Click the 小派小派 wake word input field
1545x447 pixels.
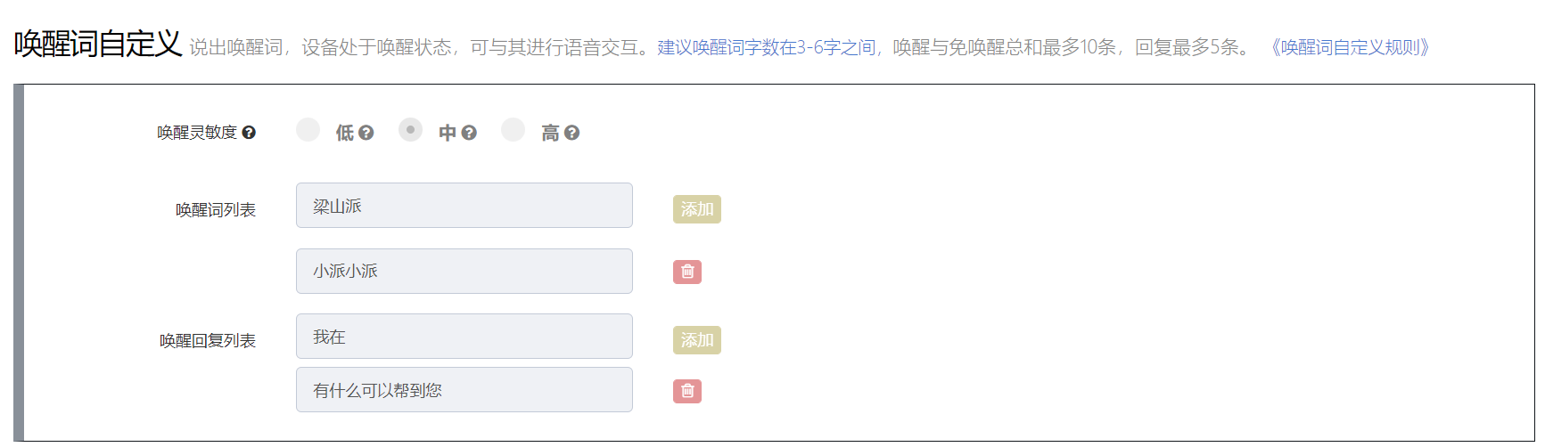[464, 272]
